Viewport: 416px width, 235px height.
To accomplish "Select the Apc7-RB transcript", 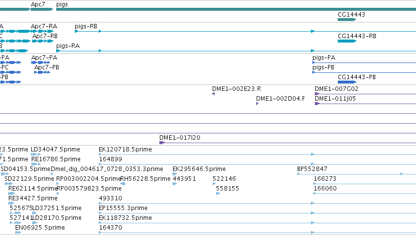I will click(43, 41).
